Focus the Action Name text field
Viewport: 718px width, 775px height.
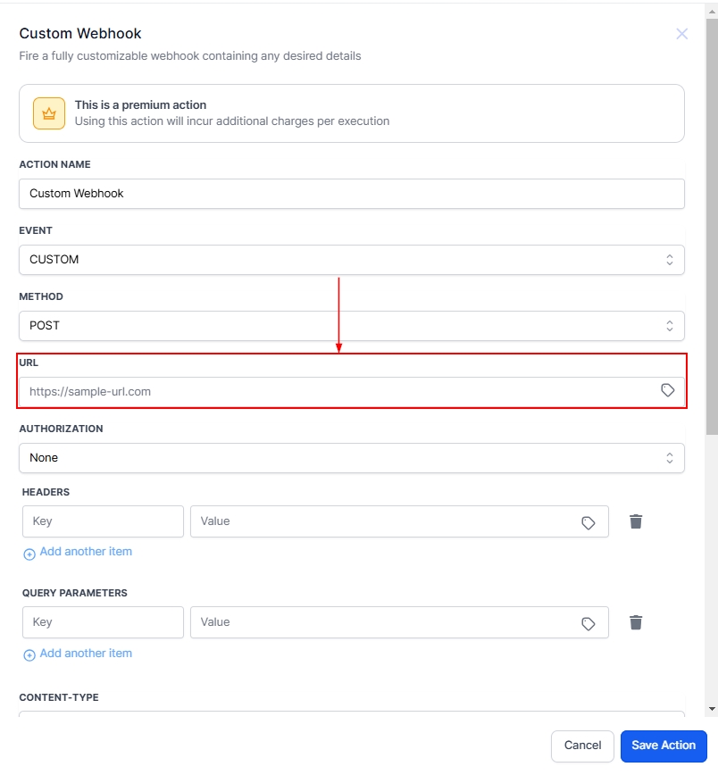pyautogui.click(x=351, y=194)
